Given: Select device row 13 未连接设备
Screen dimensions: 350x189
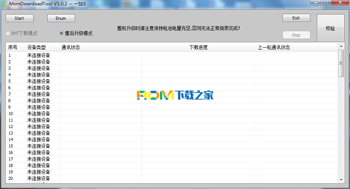Looking at the screenshot, I should (x=172, y=133).
